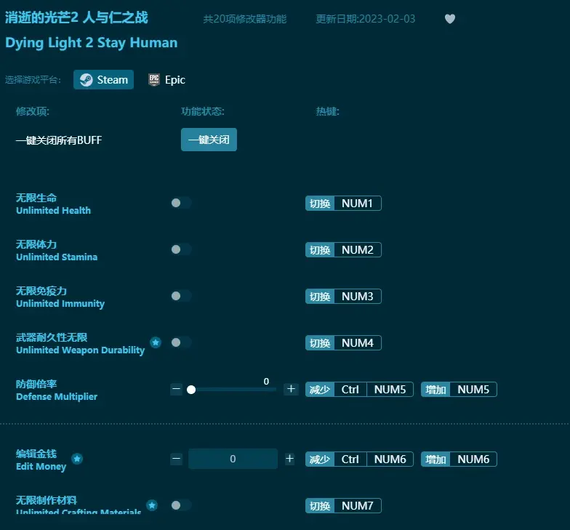Click NUM6 key in Edit Money 增加 hotkey
This screenshot has height=530, width=570.
click(473, 459)
